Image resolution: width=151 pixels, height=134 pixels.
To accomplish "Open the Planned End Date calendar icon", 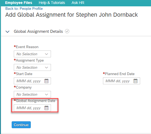I will click(136, 81).
